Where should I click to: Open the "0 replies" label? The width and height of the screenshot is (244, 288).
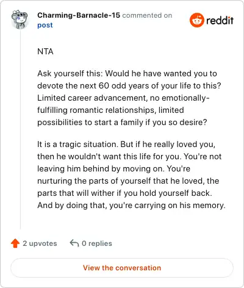pos(97,243)
